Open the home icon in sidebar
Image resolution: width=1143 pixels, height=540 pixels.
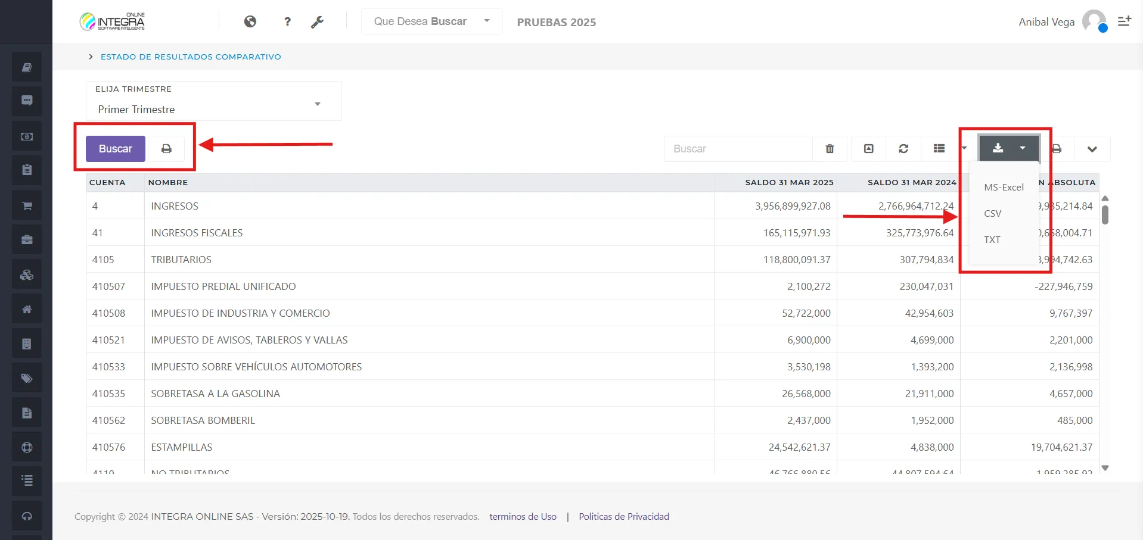27,310
